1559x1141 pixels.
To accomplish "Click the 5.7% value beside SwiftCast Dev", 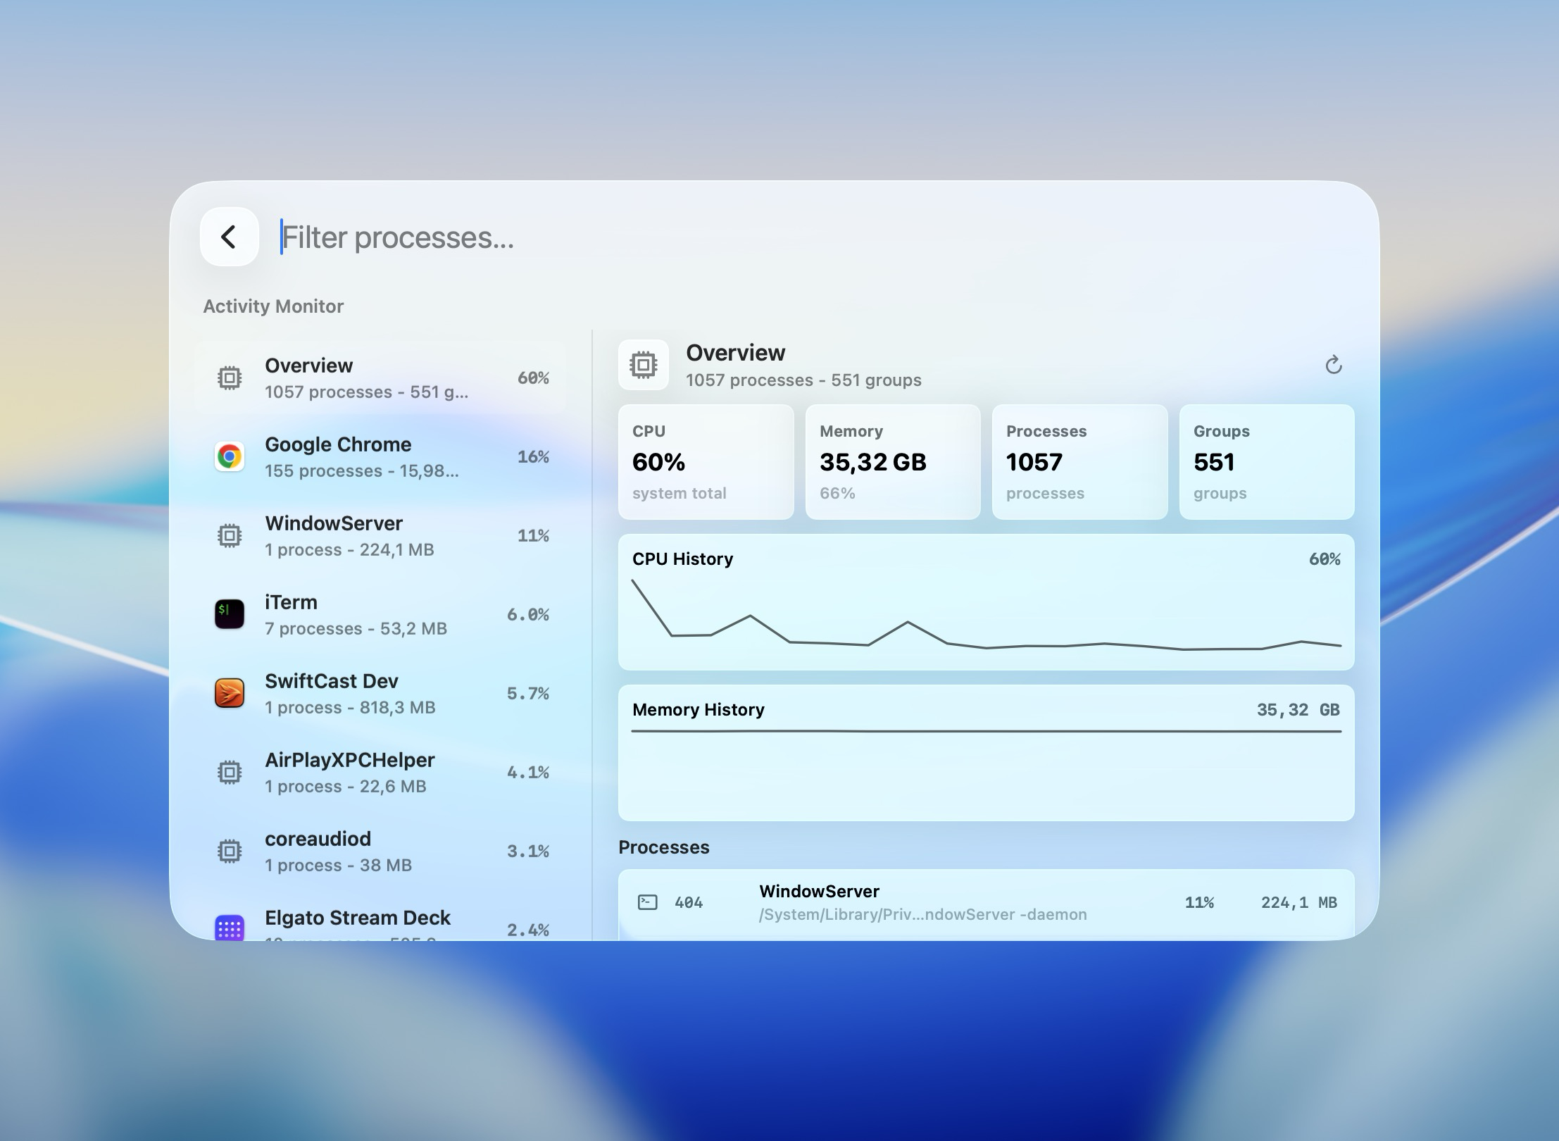I will coord(528,694).
